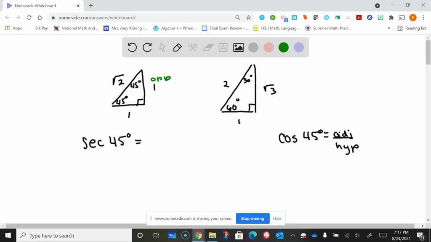Hide the screen sharing notification bar
Viewport: 431px width, 242px height.
277,218
